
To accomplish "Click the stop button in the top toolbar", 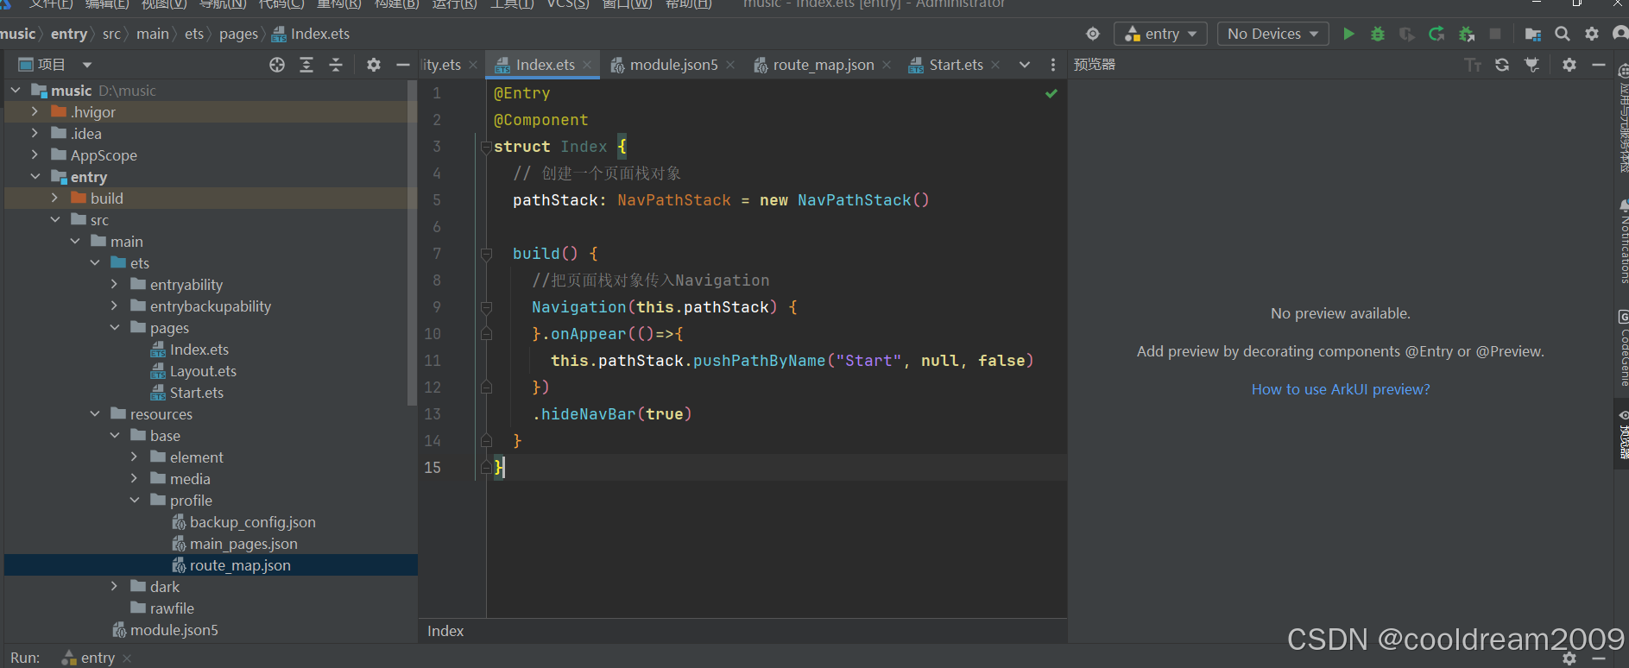I will coord(1495,34).
